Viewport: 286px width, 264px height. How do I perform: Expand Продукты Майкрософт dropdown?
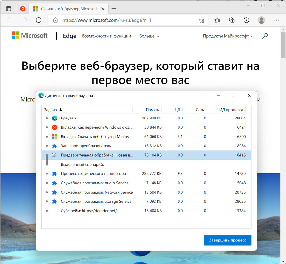click(228, 36)
